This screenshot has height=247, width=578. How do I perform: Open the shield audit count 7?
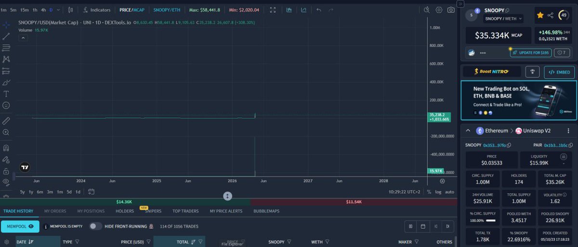click(562, 52)
